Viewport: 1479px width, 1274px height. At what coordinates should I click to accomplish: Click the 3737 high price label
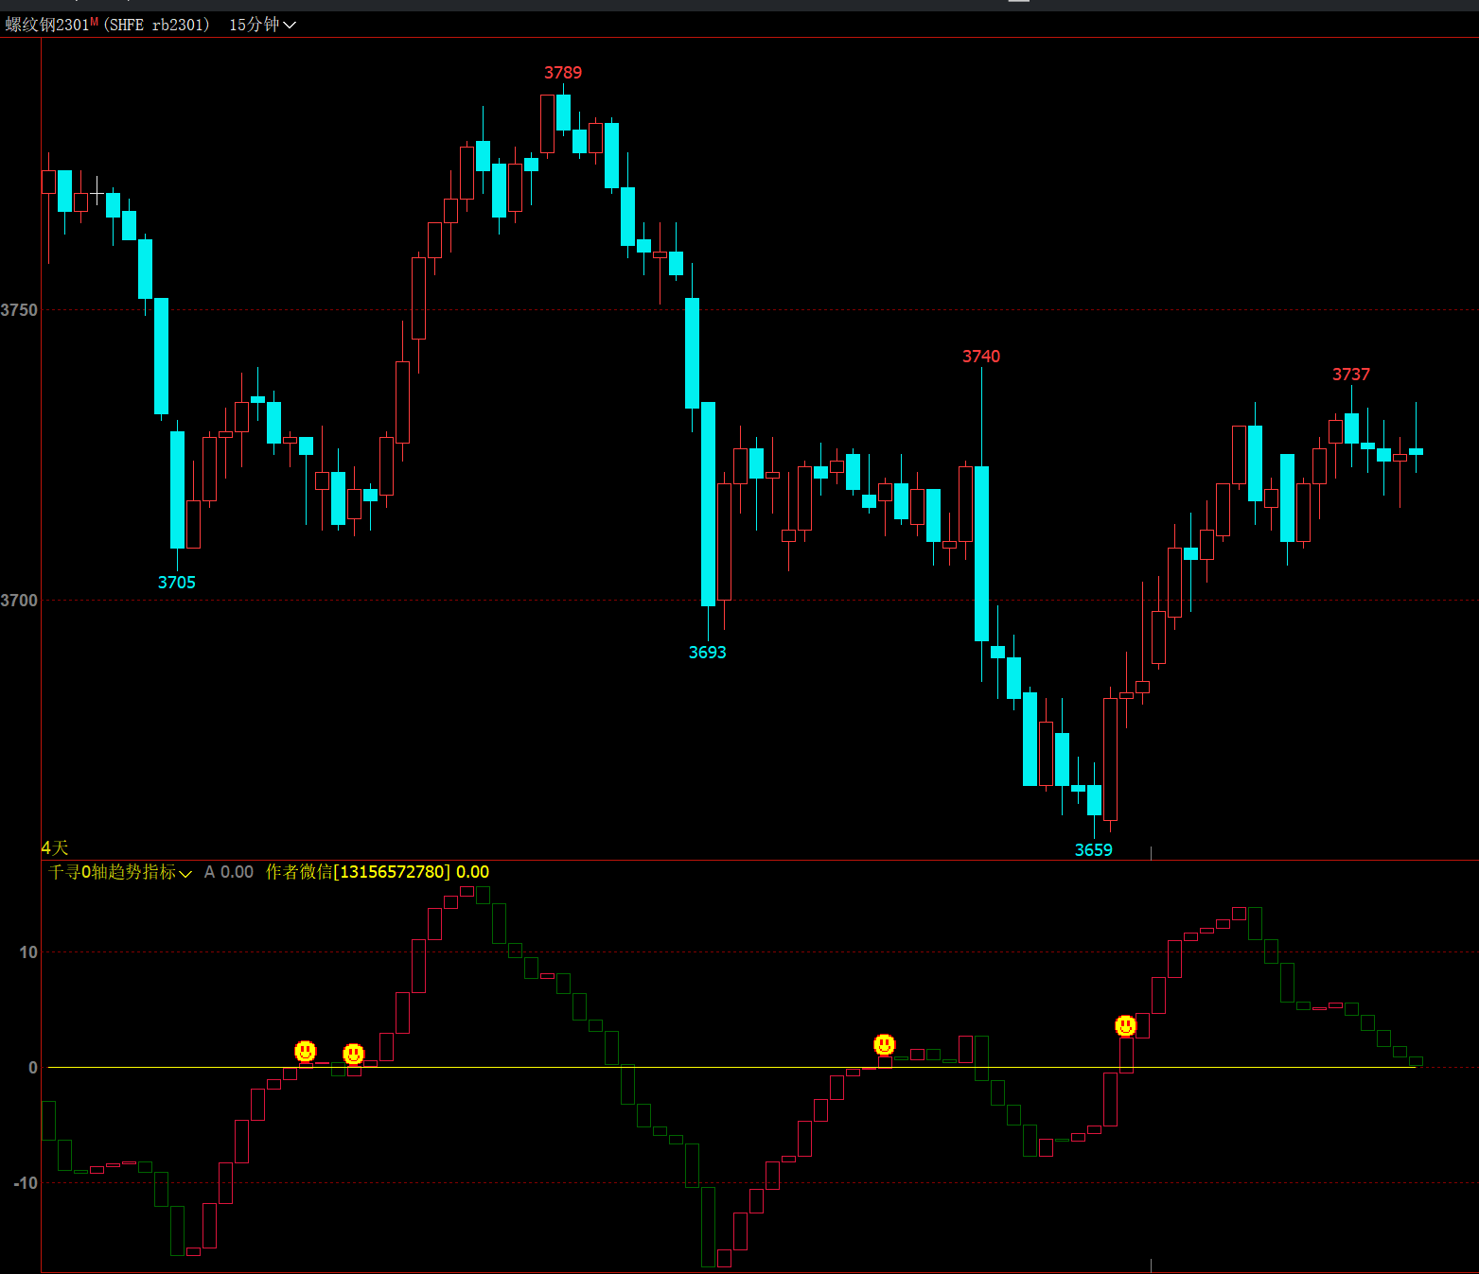pyautogui.click(x=1351, y=375)
